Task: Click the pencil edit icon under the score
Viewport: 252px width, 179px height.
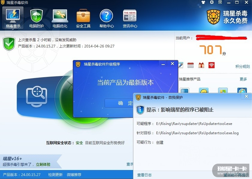Action: point(181,65)
